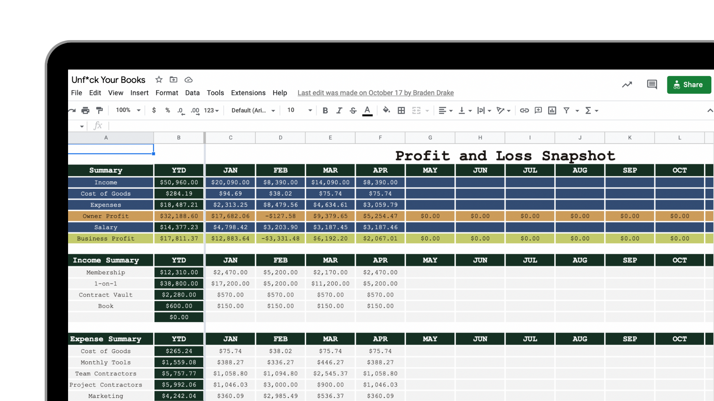This screenshot has width=714, height=401.
Task: Toggle italic formatting
Action: tap(339, 110)
